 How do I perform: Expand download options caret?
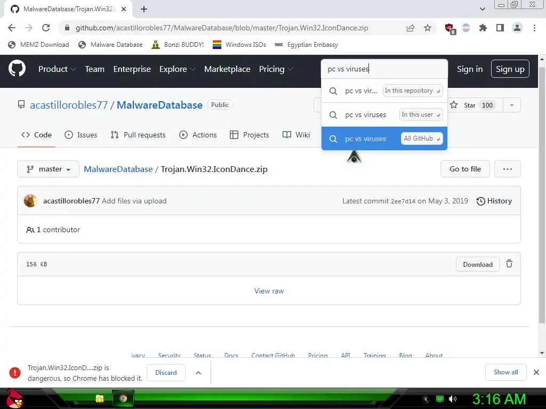click(x=198, y=372)
